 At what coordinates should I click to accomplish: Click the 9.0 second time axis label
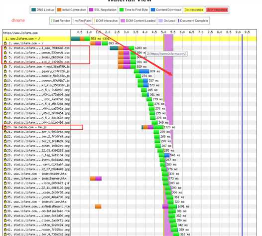(238, 32)
